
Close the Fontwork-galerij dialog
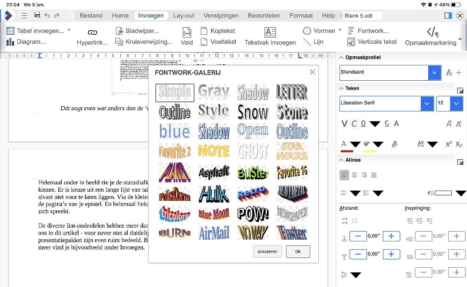[312, 72]
